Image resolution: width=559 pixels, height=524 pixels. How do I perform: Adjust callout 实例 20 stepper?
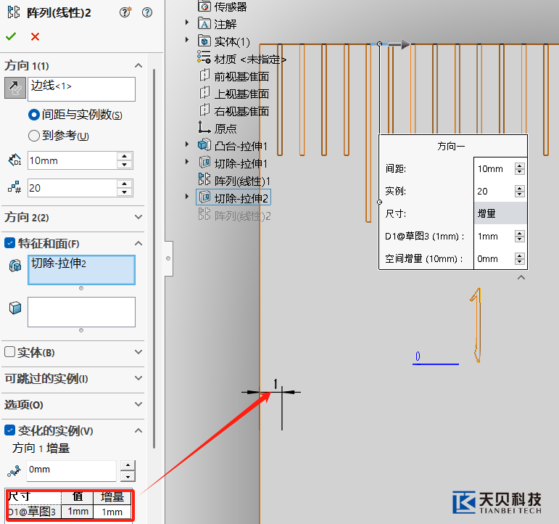click(519, 192)
